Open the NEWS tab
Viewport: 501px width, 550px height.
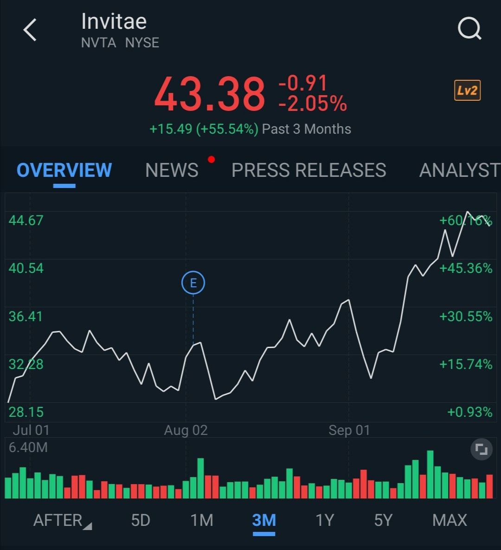pyautogui.click(x=172, y=170)
